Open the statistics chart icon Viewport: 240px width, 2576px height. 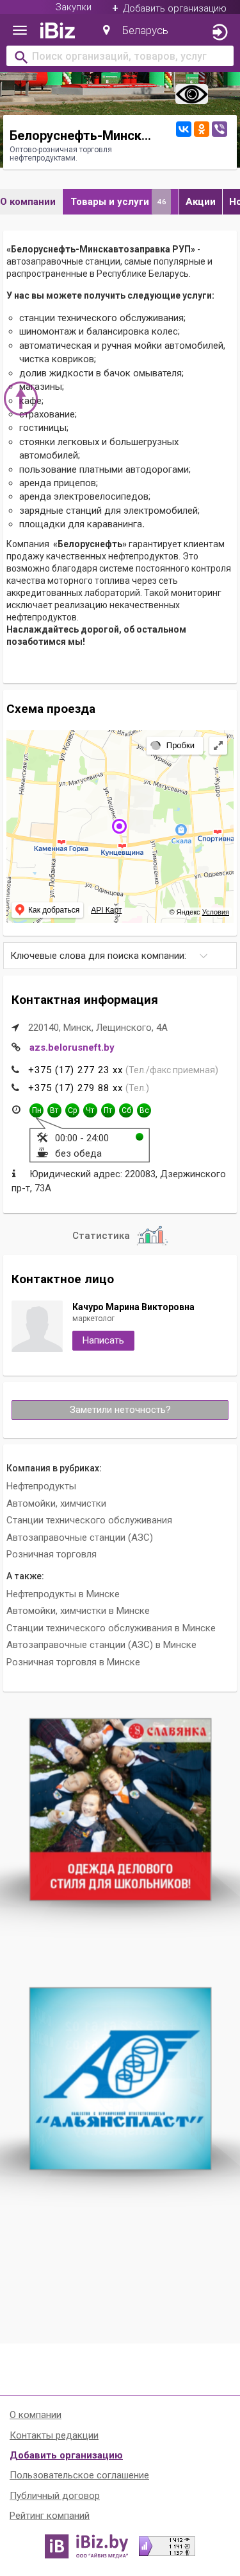tap(152, 1235)
